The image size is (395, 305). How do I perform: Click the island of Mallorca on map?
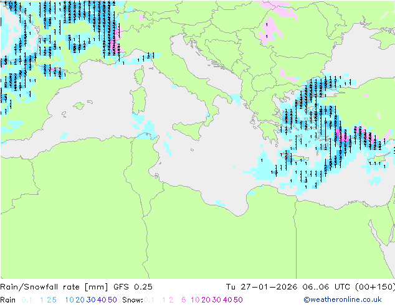click(x=79, y=106)
